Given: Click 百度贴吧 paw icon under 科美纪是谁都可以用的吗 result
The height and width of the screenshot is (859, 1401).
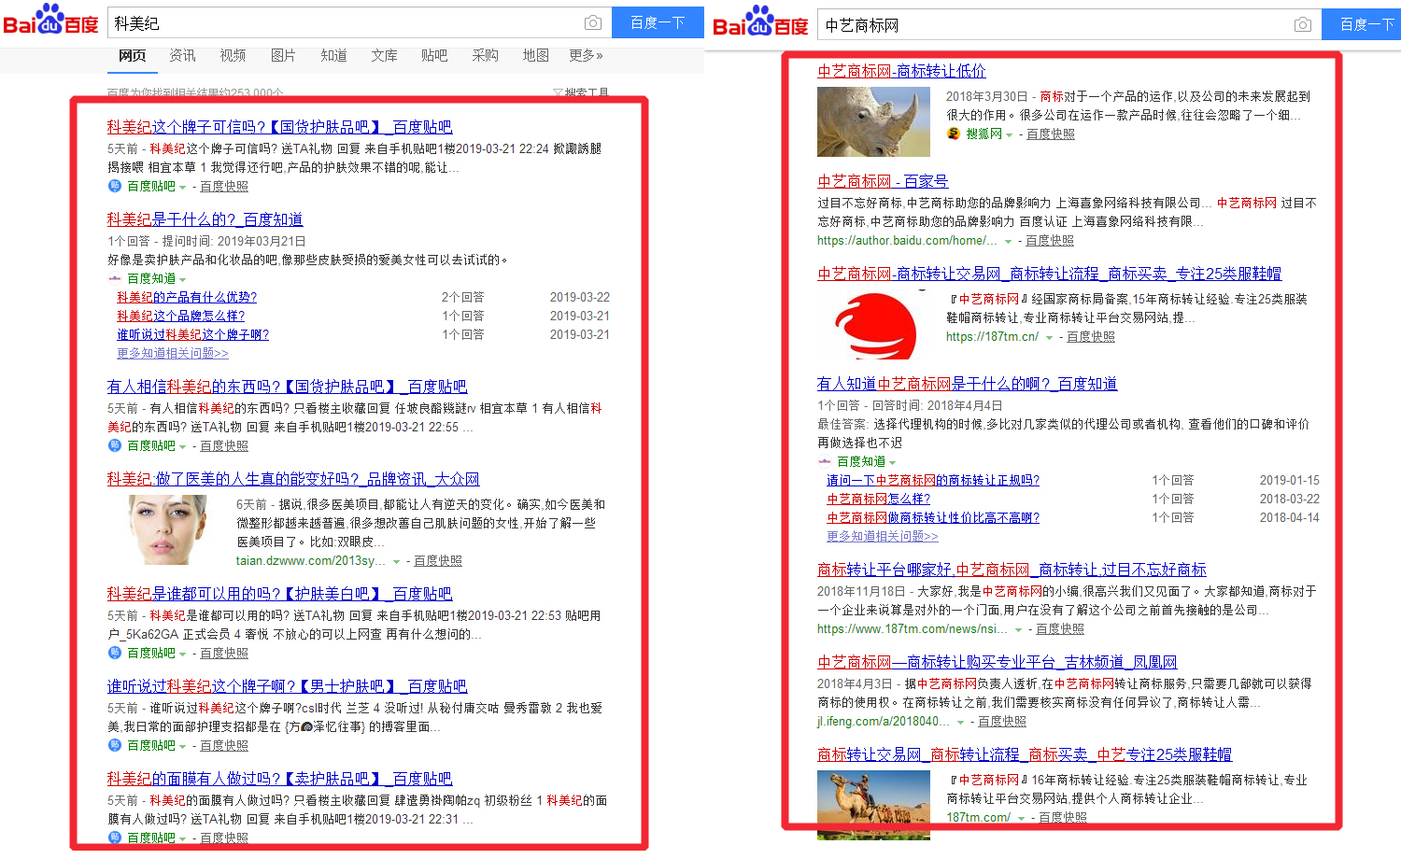Looking at the screenshot, I should (x=114, y=653).
